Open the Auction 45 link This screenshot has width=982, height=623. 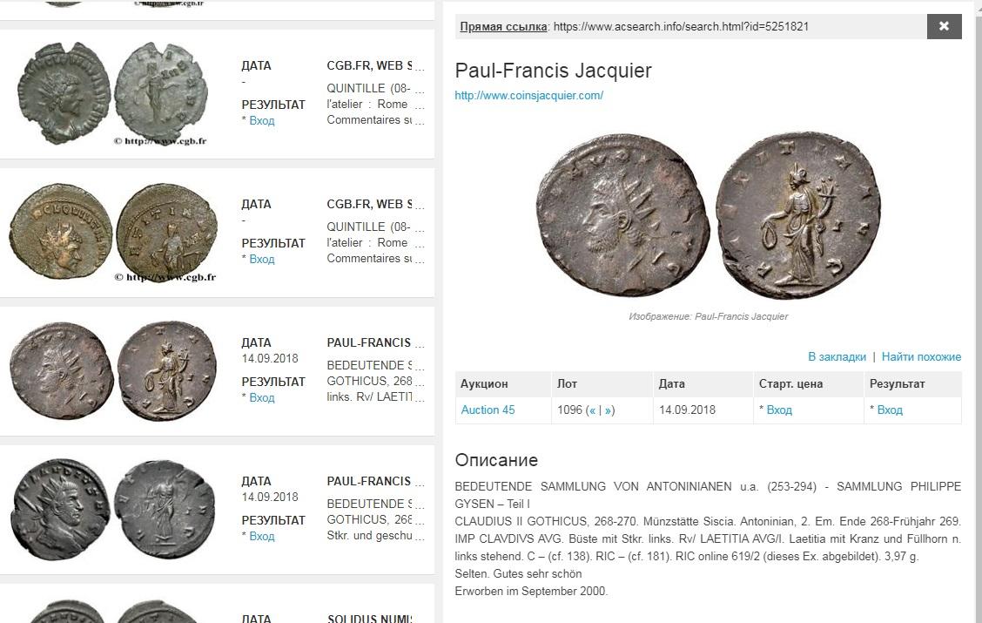click(488, 410)
